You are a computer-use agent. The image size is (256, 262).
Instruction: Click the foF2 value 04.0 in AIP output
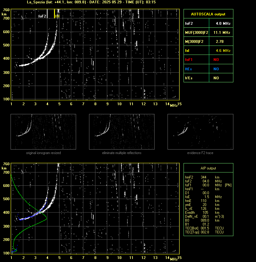(x=206, y=181)
